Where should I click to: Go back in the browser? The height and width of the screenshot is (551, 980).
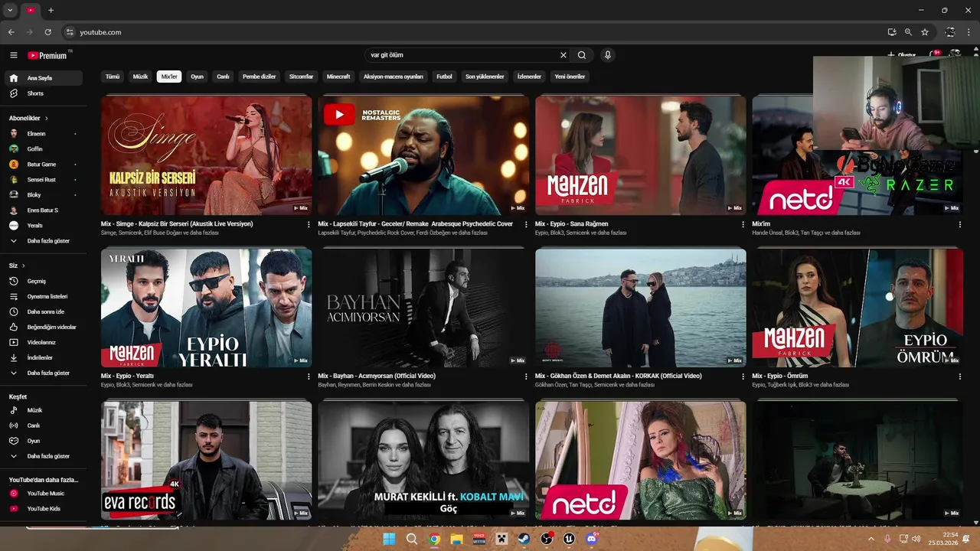[x=11, y=32]
